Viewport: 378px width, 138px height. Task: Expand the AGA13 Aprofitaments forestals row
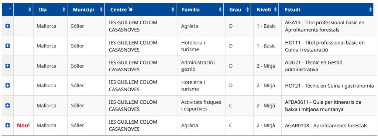[x=7, y=26]
